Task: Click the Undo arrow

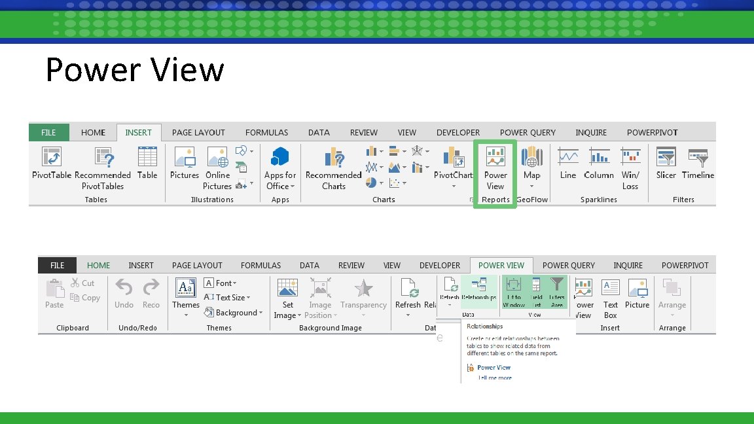Action: point(124,287)
